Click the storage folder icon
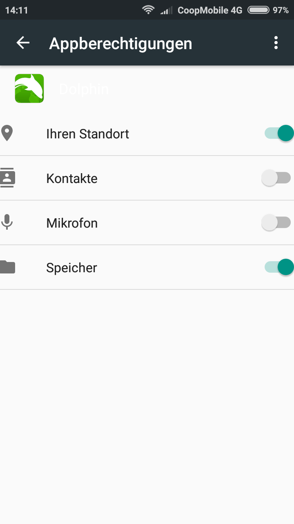Image resolution: width=294 pixels, height=524 pixels. coord(7,267)
